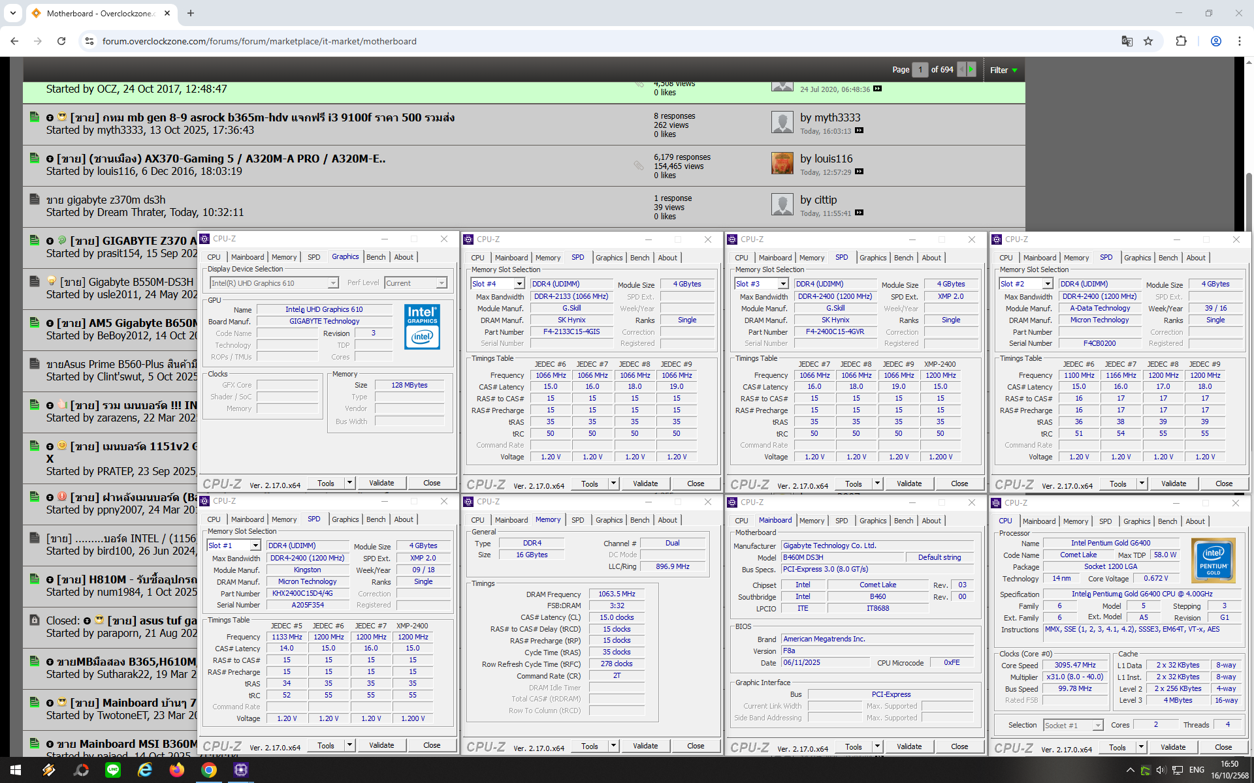Click the page number input field
Viewport: 1254px width, 783px height.
pyautogui.click(x=920, y=69)
